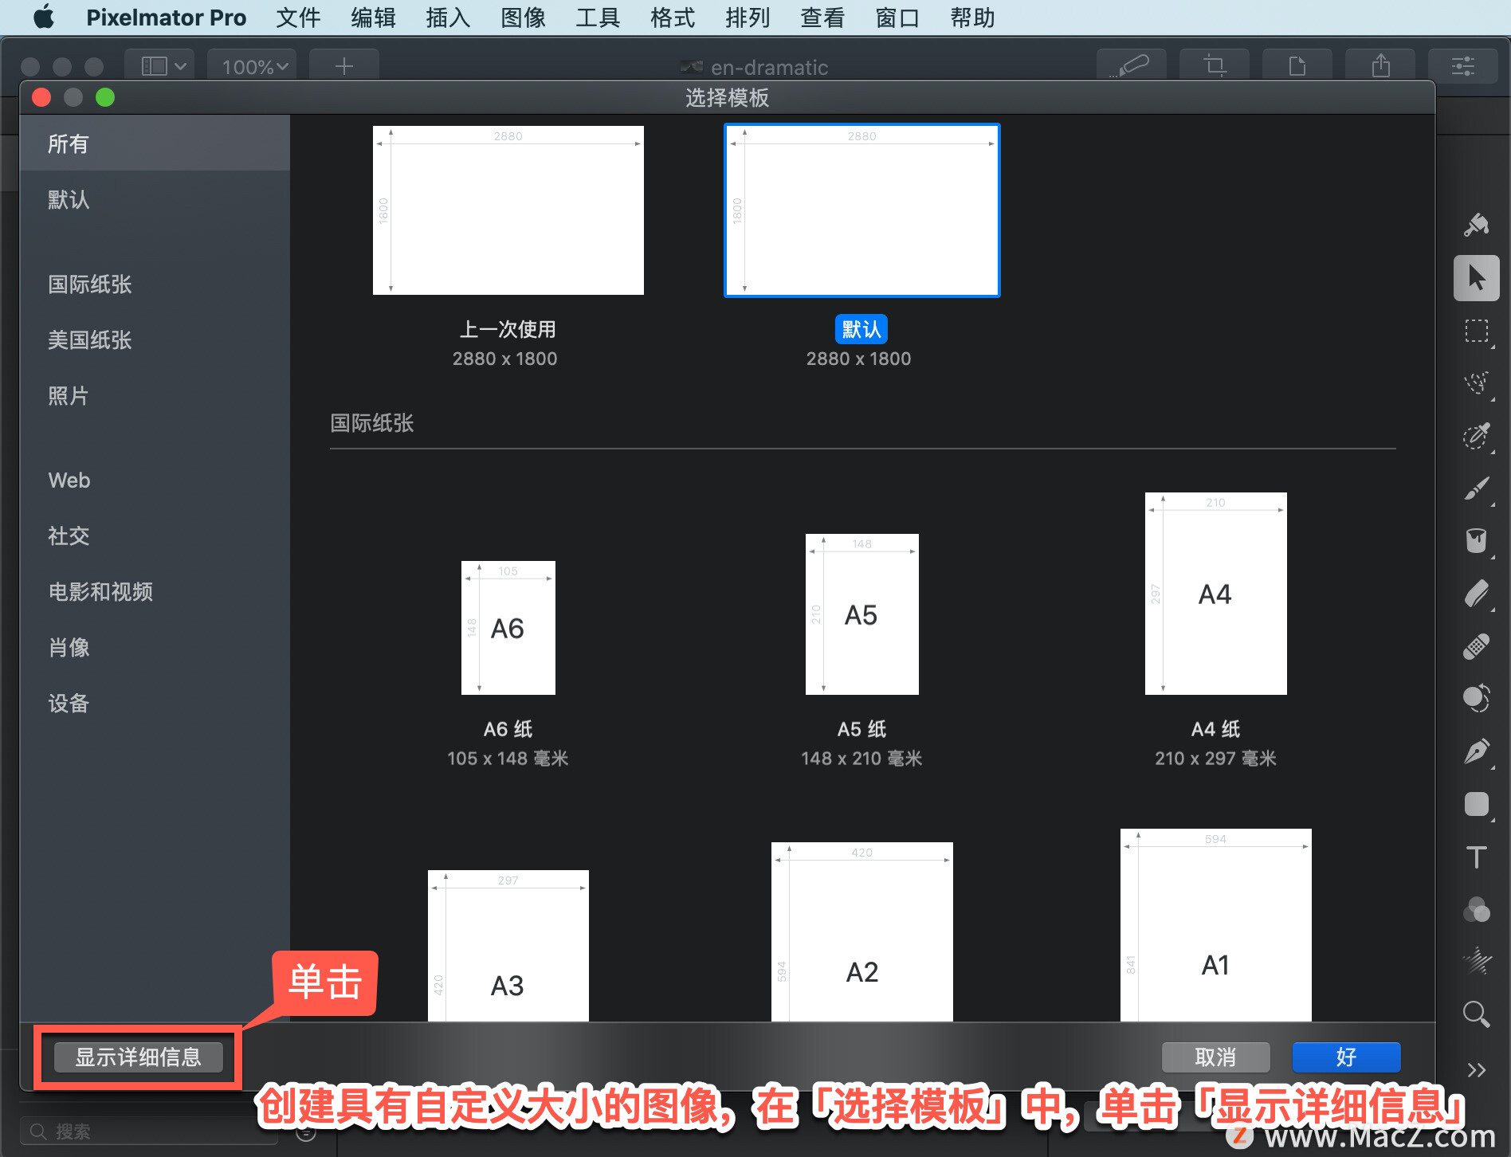Open the 图像 menu
This screenshot has height=1157, width=1511.
point(523,18)
